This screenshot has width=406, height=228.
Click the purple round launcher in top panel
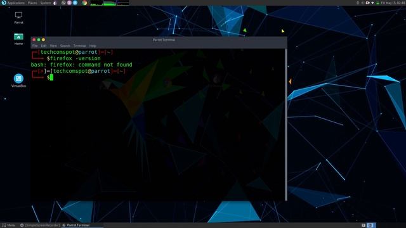click(69, 3)
